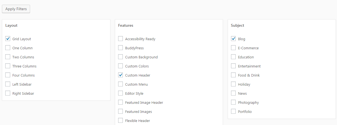
Task: Deselect the Blog subject checkbox
Action: 233,39
